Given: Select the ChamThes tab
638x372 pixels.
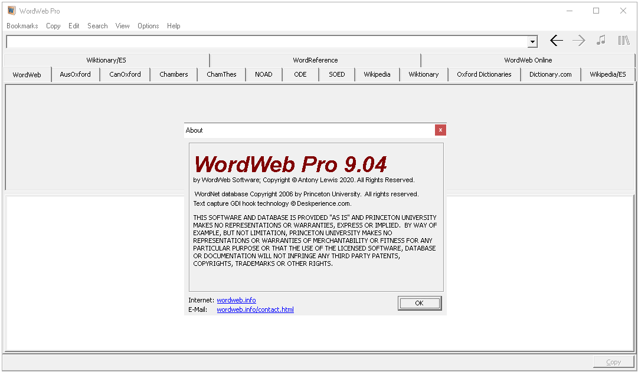Looking at the screenshot, I should (221, 74).
